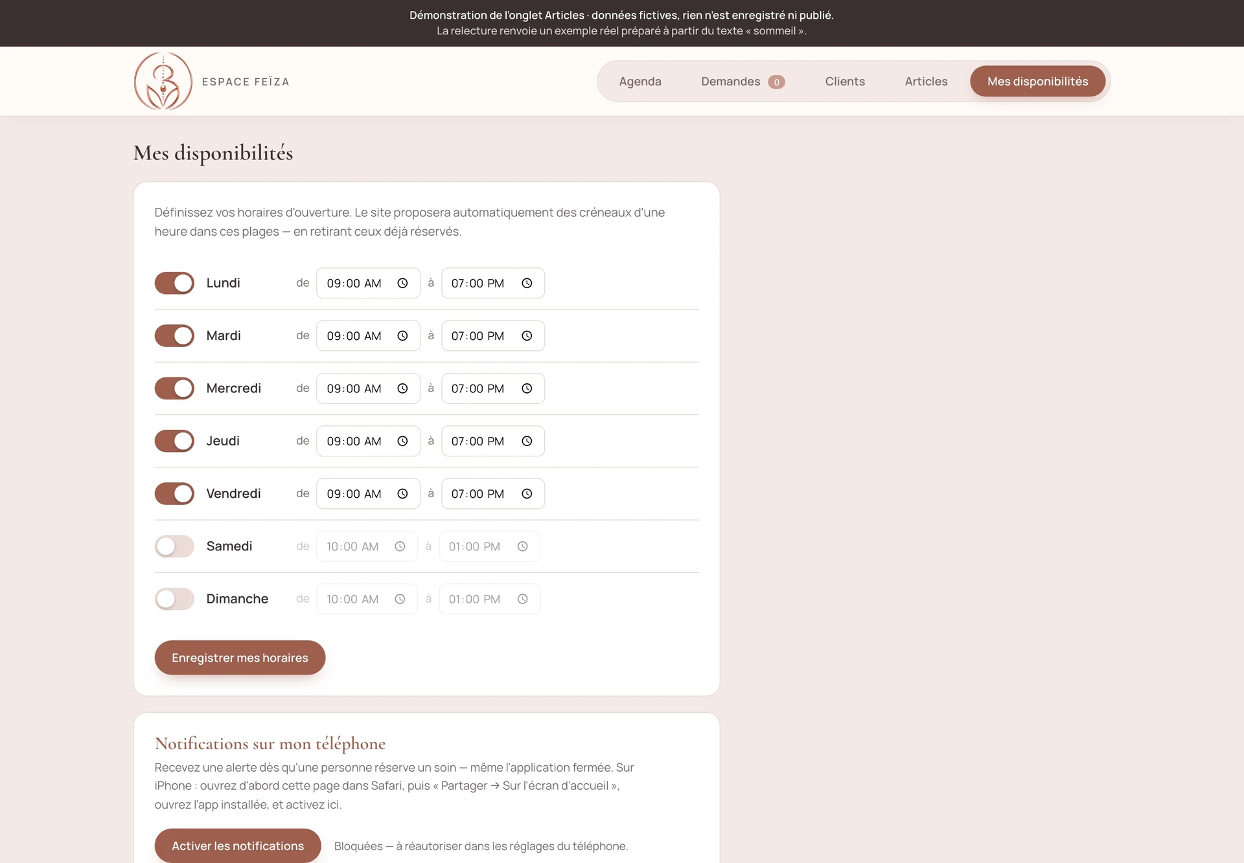Go to the Clients tab
This screenshot has width=1244, height=863.
click(x=845, y=82)
